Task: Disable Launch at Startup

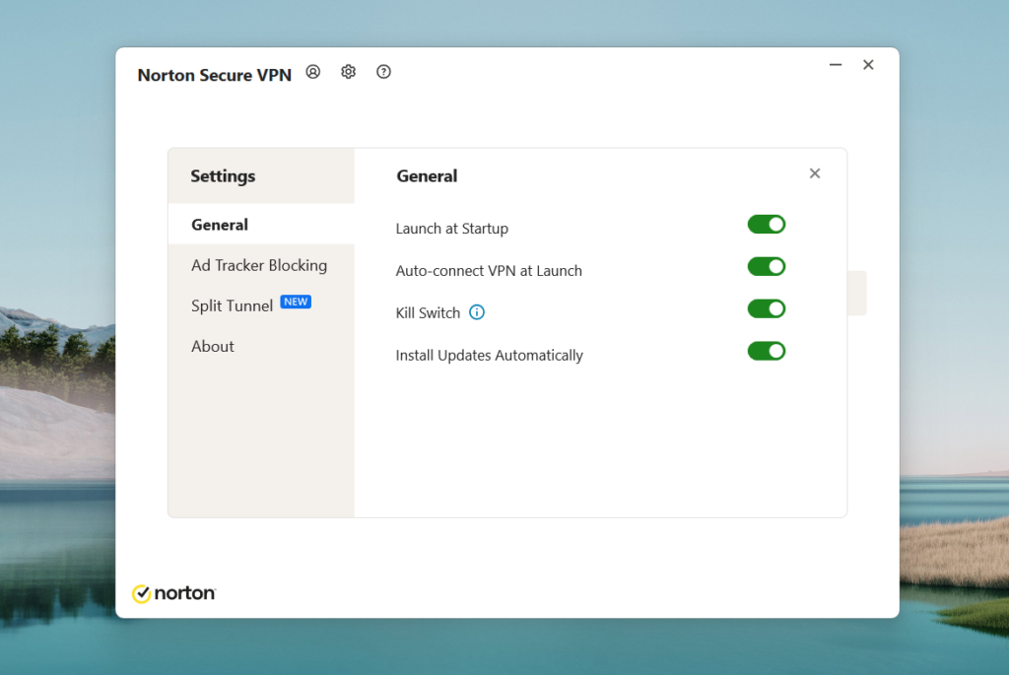Action: pos(767,224)
